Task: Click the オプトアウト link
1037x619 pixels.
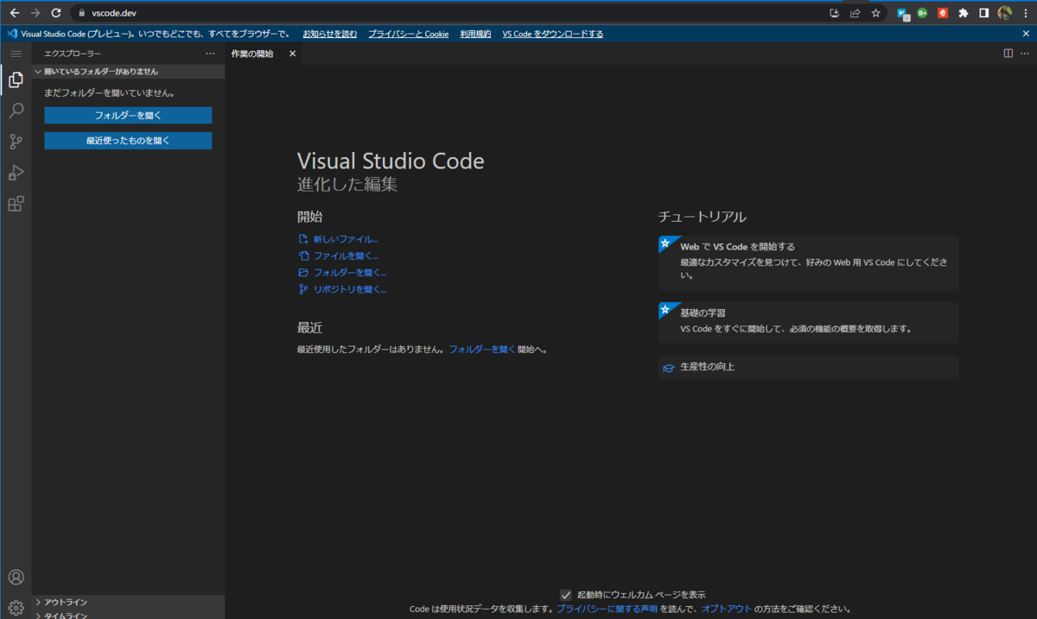Action: (727, 610)
